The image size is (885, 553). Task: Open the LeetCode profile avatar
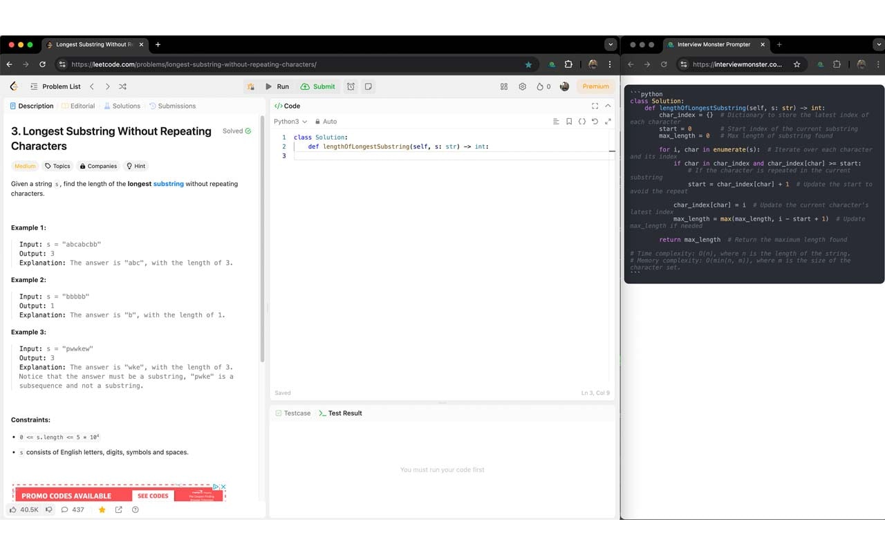tap(564, 86)
